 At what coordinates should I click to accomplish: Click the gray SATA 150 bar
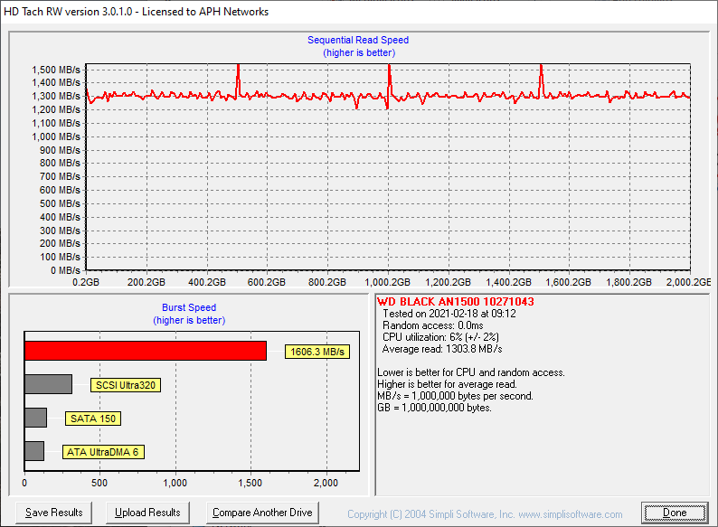coord(35,418)
